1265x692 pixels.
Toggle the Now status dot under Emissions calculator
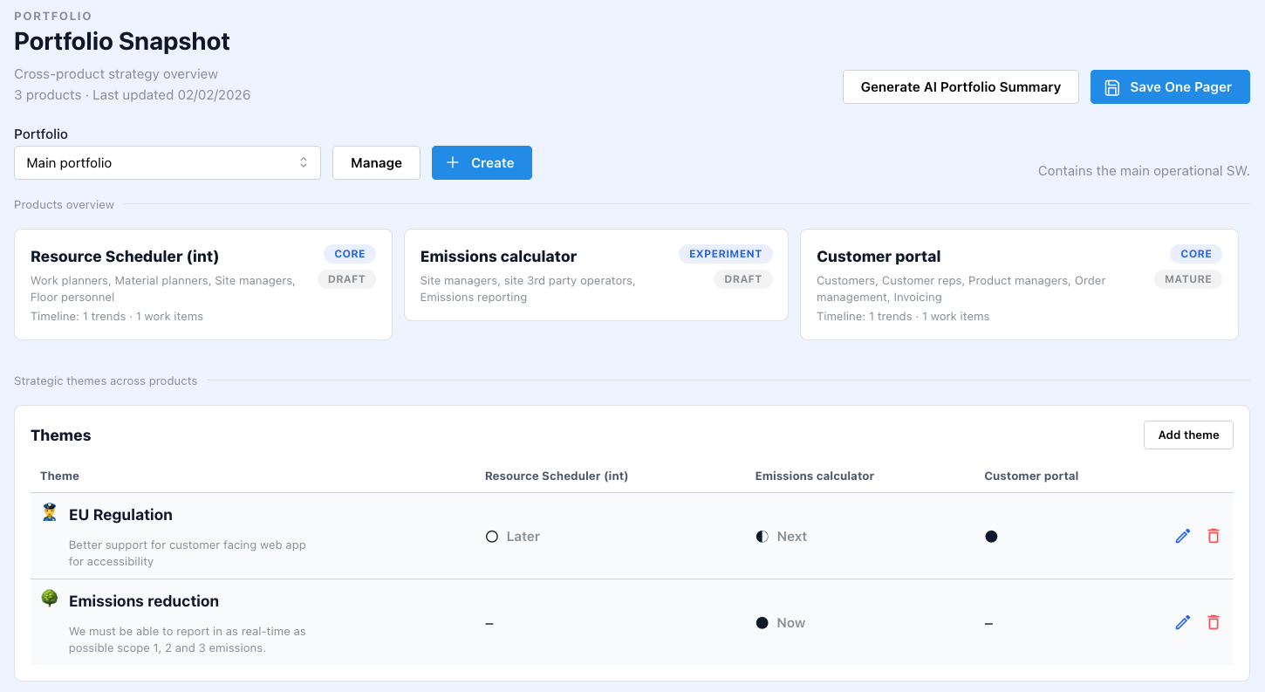tap(762, 622)
